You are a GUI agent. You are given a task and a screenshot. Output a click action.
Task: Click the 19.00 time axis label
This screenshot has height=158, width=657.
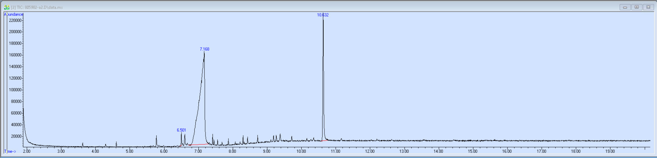[610, 151]
